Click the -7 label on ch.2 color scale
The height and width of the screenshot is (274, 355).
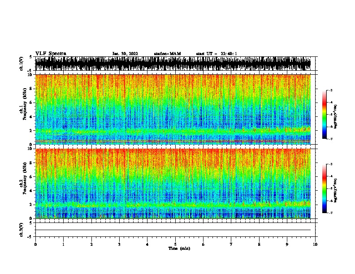(330, 213)
